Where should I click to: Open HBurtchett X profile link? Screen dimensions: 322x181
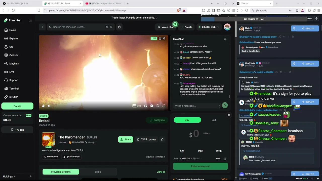(51, 157)
